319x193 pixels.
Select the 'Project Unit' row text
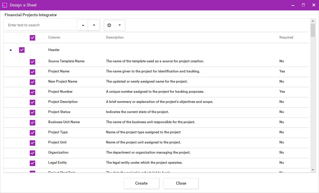tap(58, 142)
